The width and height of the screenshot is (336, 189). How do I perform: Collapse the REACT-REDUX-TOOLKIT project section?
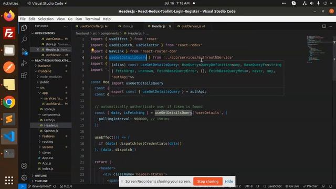51,60
